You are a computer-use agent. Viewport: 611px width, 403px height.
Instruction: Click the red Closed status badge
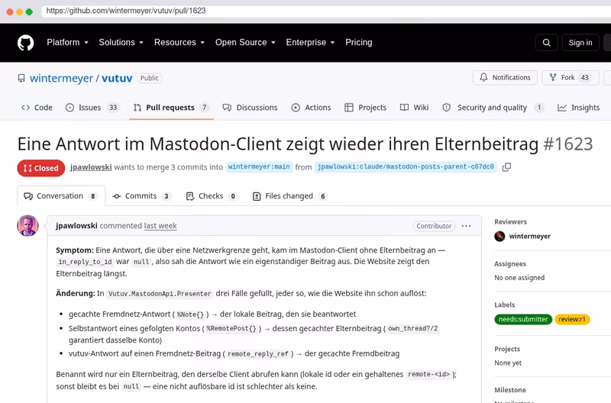tap(41, 168)
